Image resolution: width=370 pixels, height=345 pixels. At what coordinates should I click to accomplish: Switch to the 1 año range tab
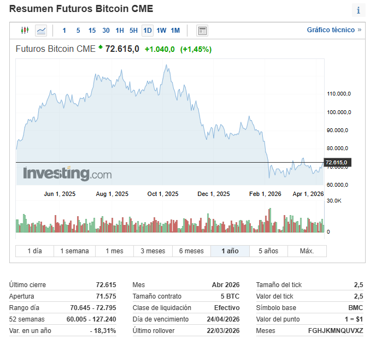(x=230, y=251)
